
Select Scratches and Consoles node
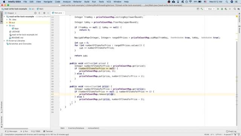pyautogui.click(x=19, y=44)
